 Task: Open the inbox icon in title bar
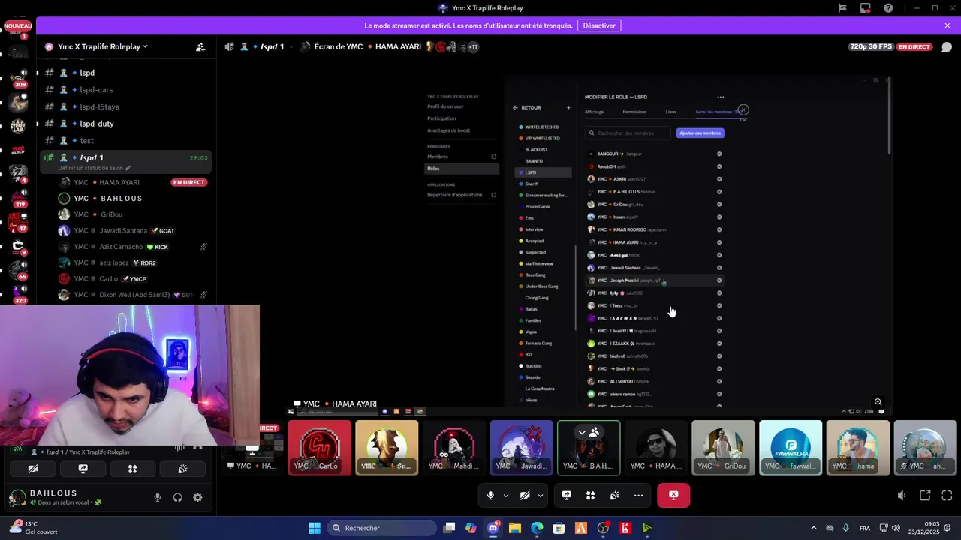point(866,8)
